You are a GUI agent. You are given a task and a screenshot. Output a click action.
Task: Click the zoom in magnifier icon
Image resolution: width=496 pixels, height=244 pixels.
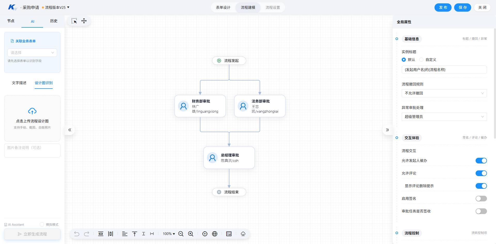tap(191, 234)
